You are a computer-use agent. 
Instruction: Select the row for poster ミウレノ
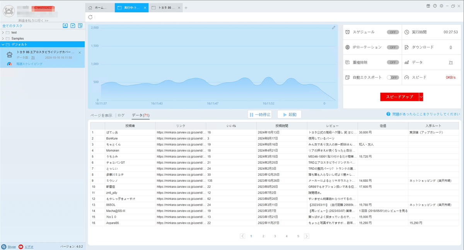[275, 180]
